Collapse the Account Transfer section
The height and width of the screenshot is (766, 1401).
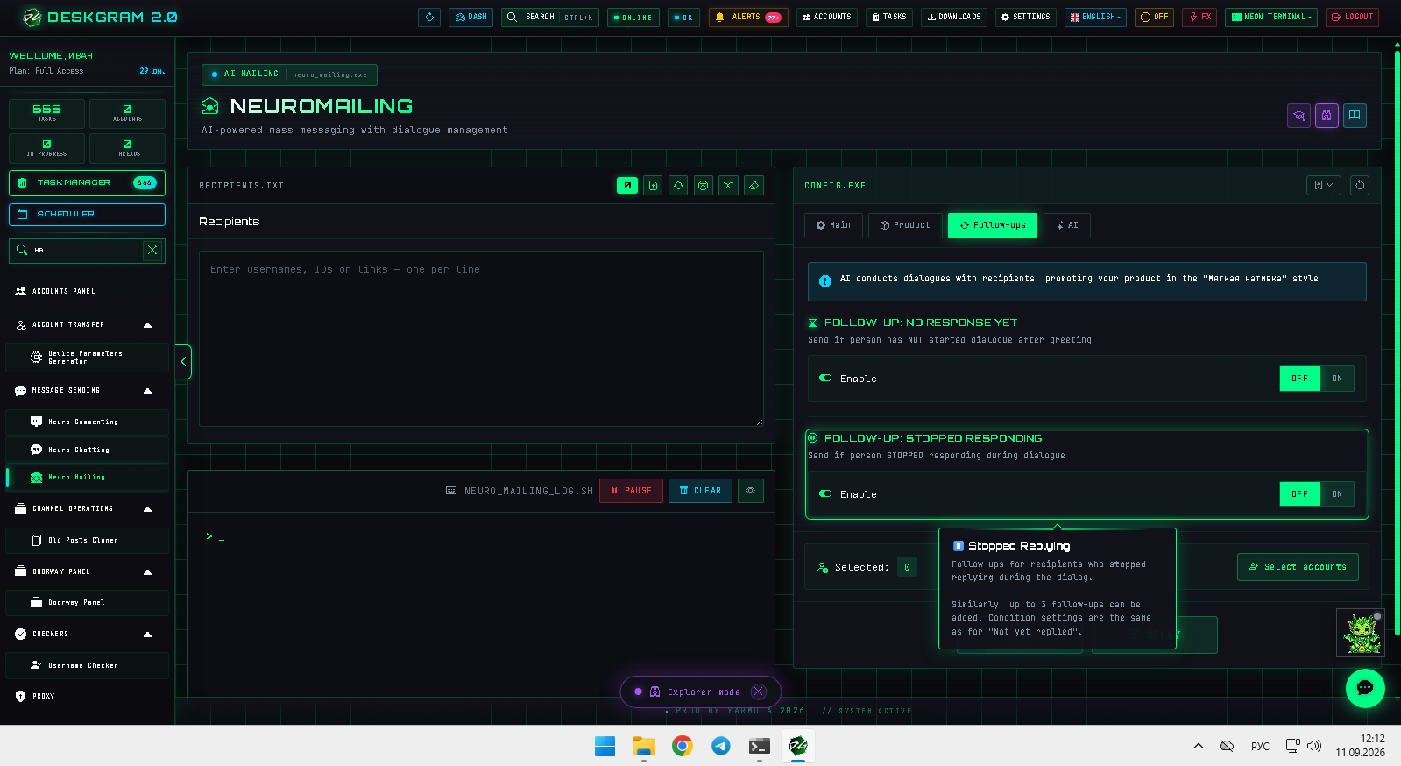(x=147, y=325)
